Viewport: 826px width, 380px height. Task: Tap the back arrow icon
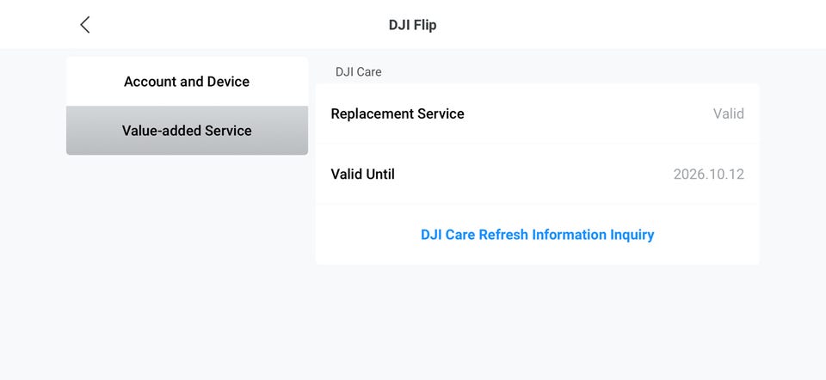(x=84, y=25)
